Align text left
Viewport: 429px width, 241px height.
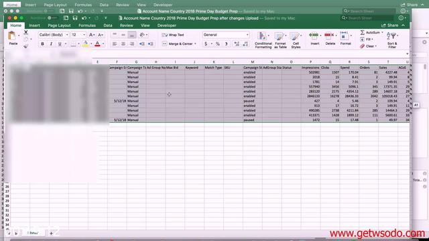tap(115, 44)
